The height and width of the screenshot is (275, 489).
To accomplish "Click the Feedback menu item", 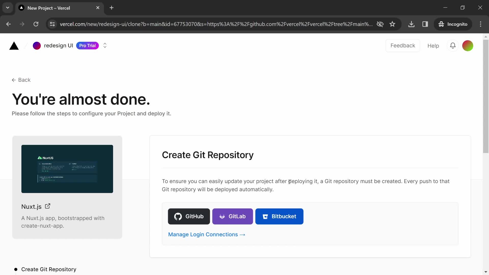I will pyautogui.click(x=403, y=45).
